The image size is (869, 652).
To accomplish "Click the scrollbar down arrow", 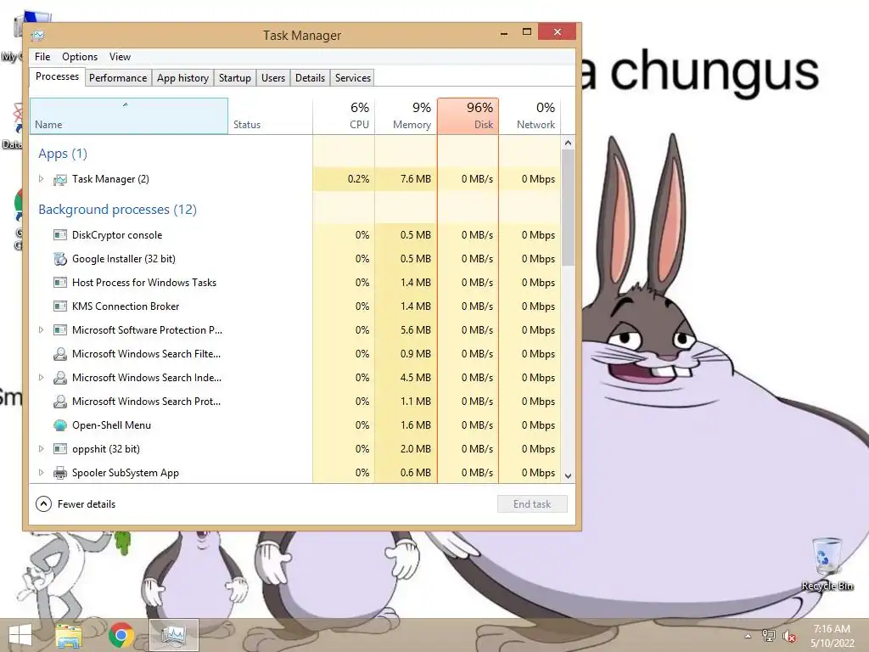I will pyautogui.click(x=568, y=476).
